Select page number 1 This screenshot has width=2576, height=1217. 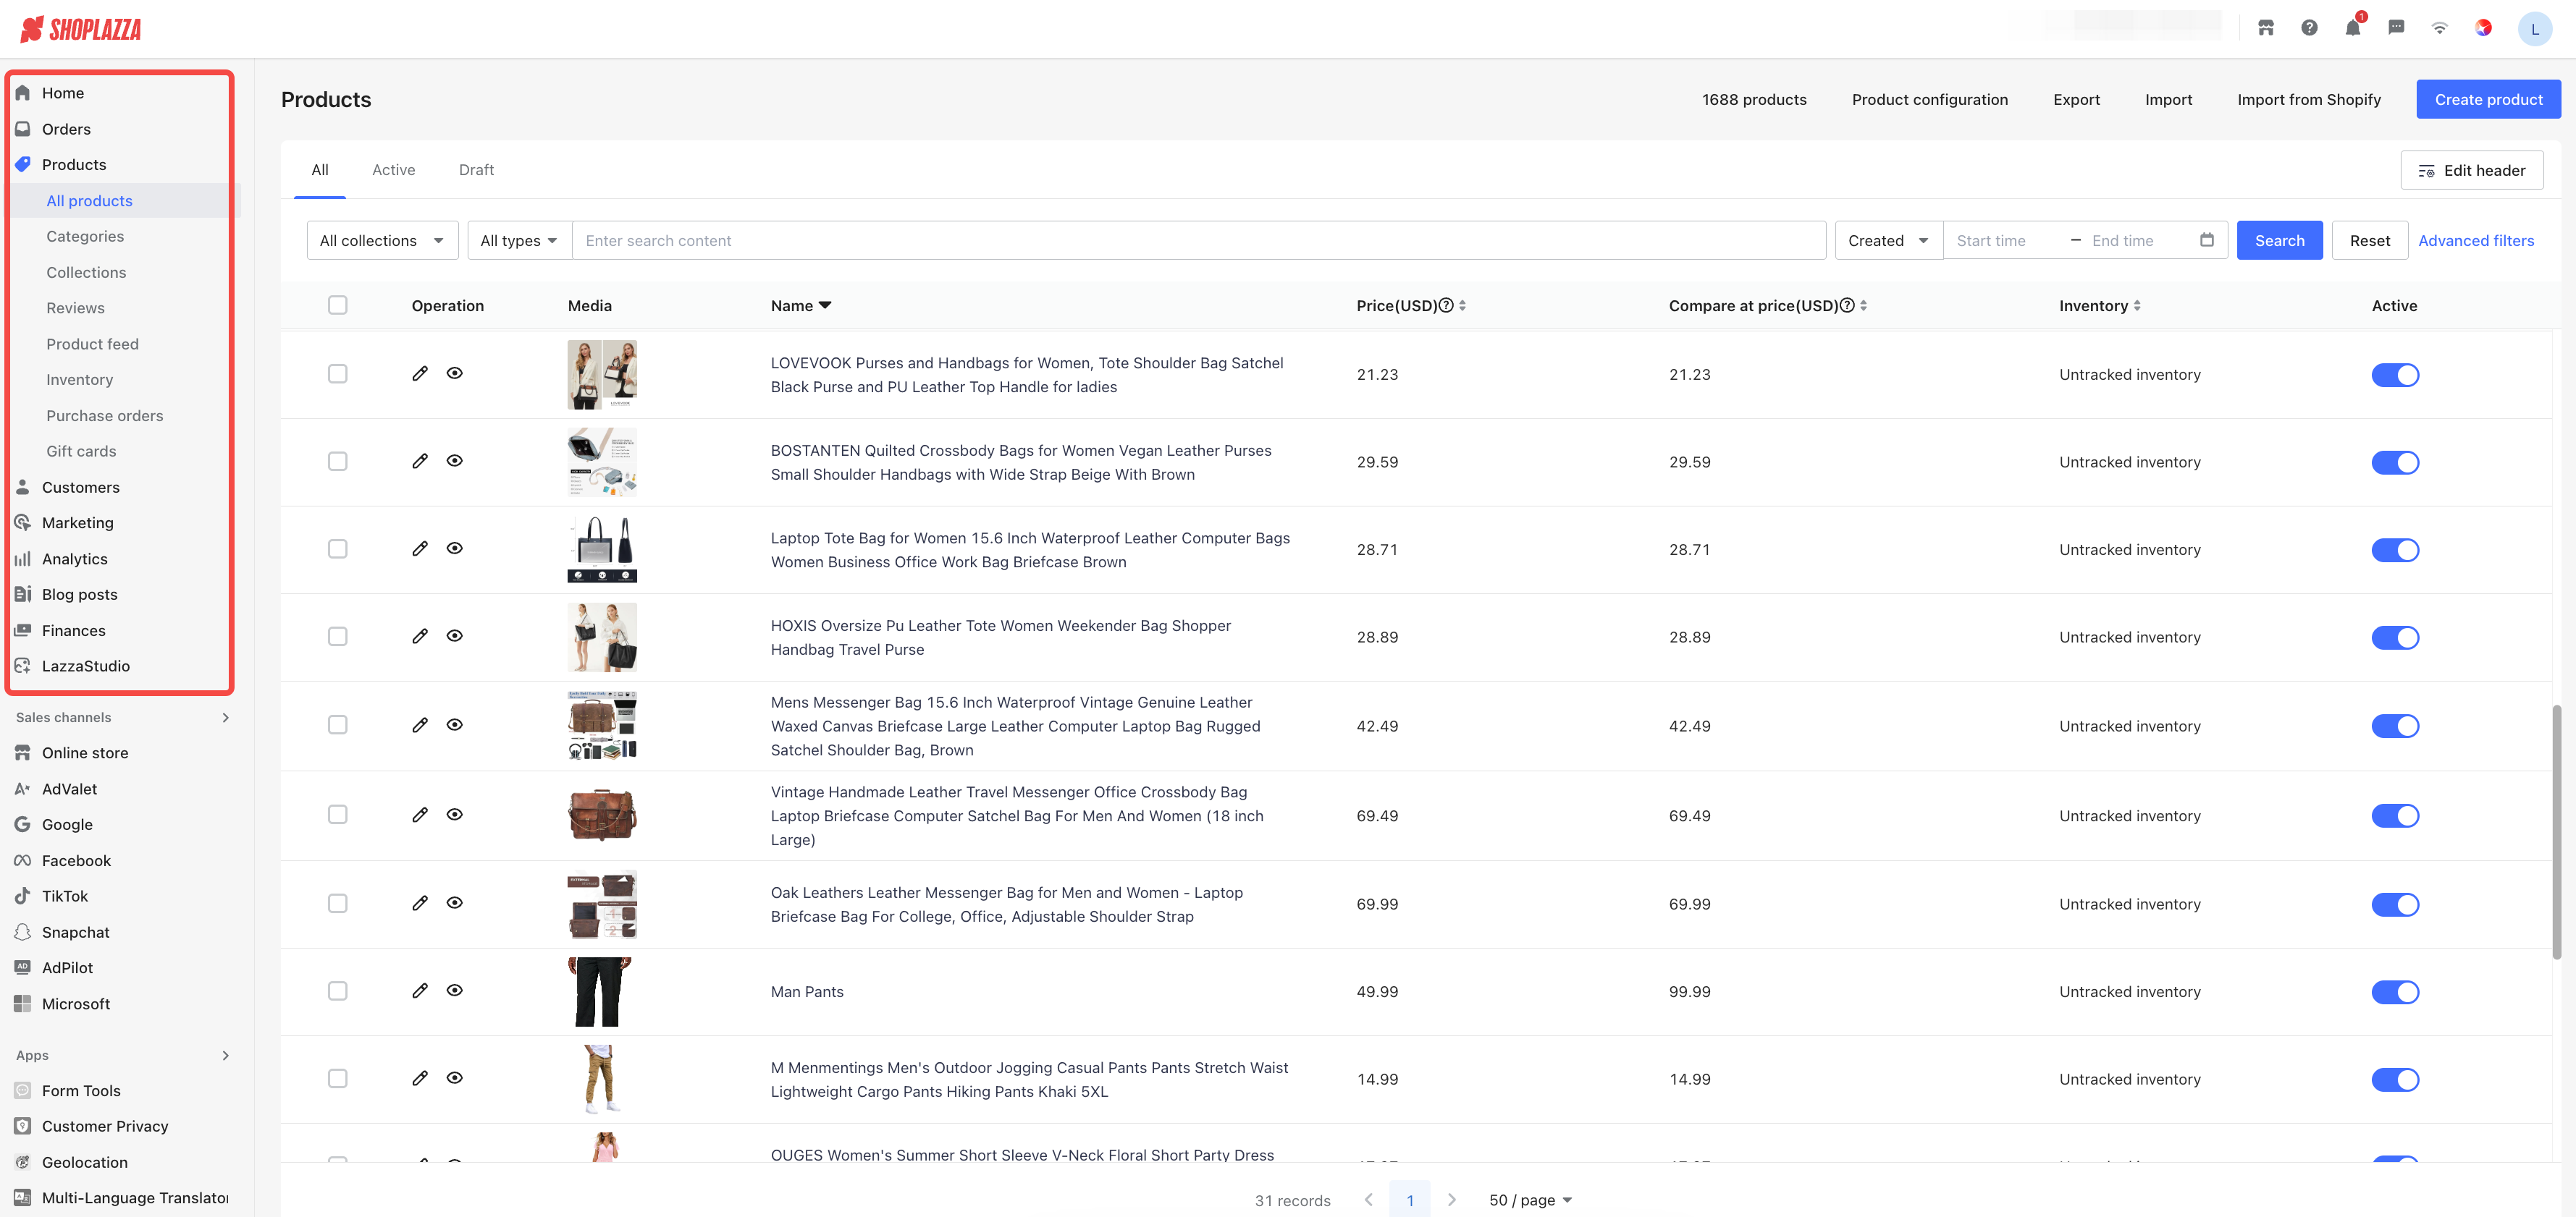[x=1409, y=1200]
